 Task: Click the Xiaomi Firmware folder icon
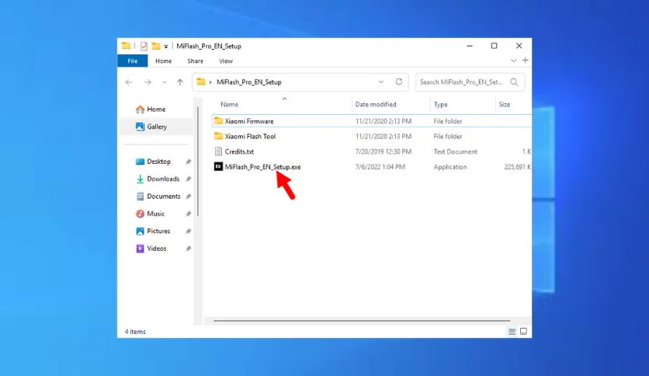pos(218,121)
